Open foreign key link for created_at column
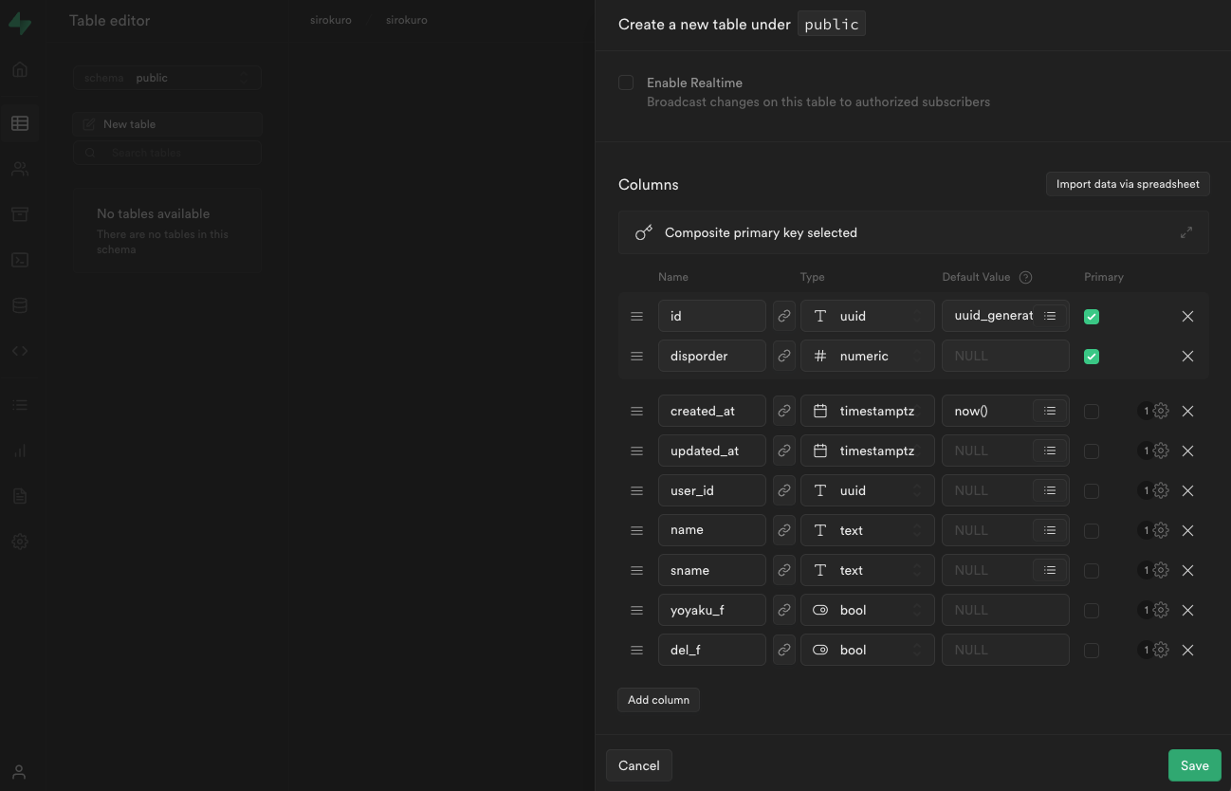 pyautogui.click(x=784, y=411)
